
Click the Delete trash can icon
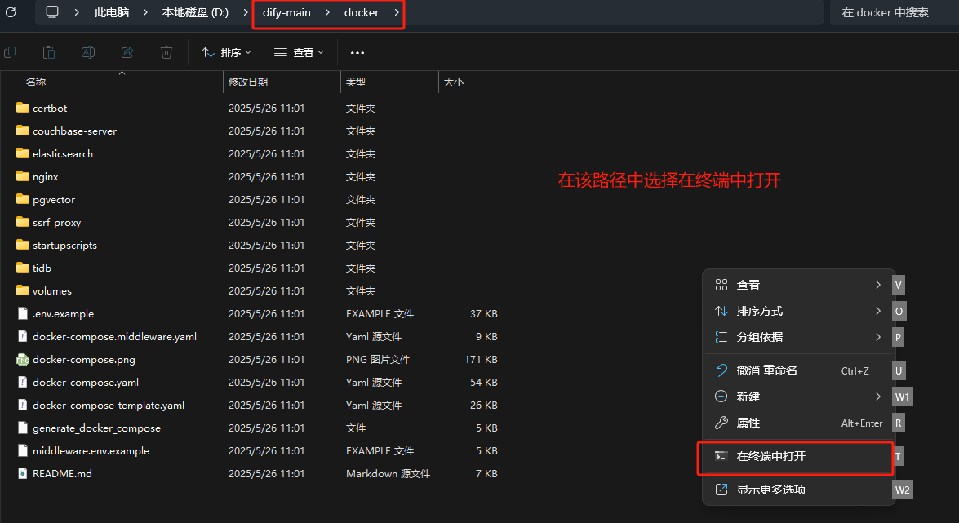coord(166,52)
